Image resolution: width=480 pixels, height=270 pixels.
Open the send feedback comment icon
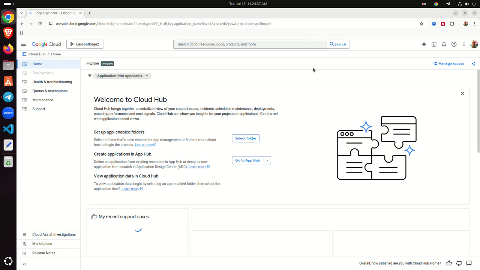[469, 263]
